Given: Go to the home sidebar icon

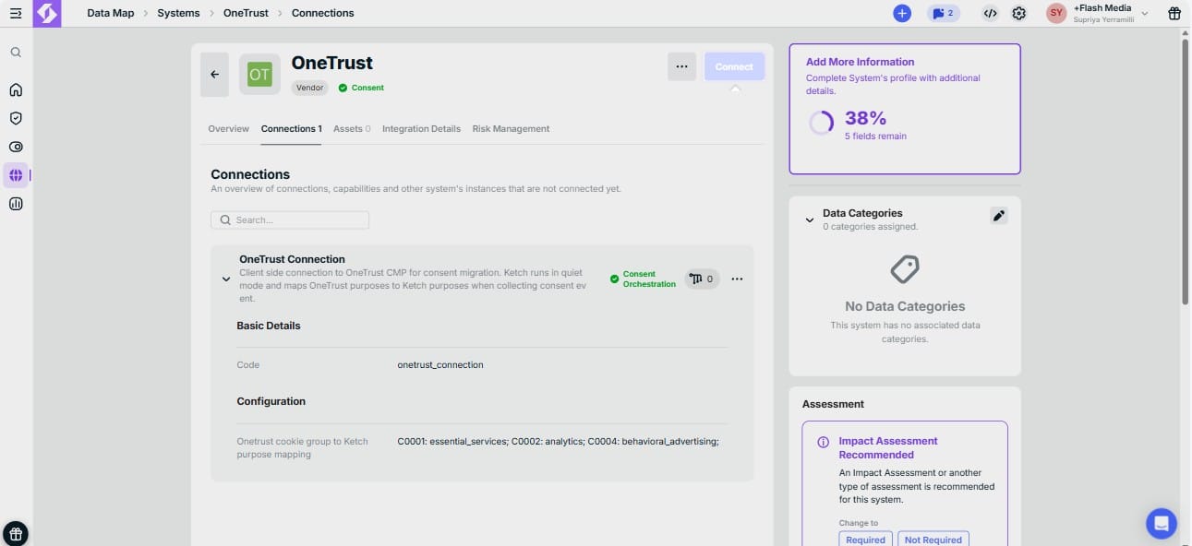Looking at the screenshot, I should pyautogui.click(x=16, y=90).
